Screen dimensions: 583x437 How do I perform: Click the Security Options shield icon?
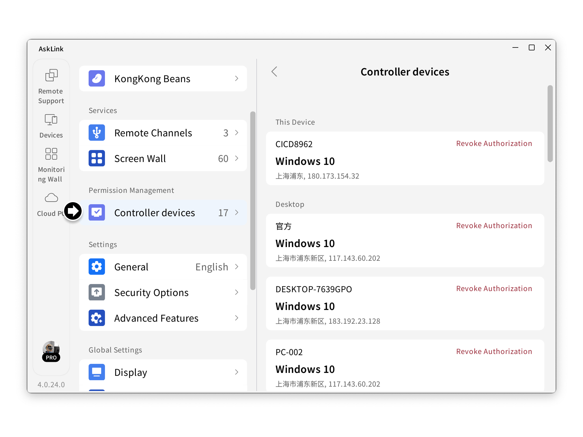coord(97,292)
